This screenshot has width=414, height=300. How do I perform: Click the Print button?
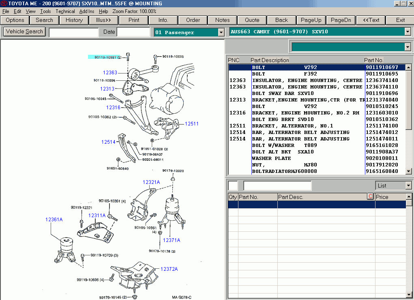[x=133, y=20]
